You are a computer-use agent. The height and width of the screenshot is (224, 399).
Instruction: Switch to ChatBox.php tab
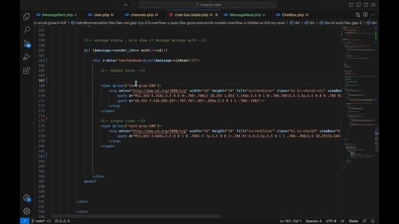292,15
